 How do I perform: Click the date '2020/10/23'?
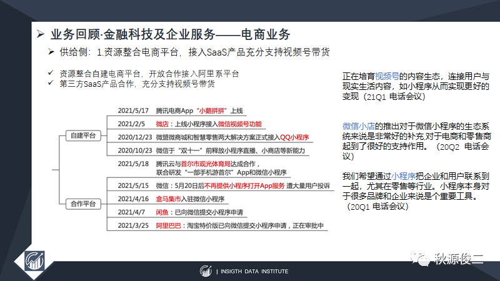[135, 150]
